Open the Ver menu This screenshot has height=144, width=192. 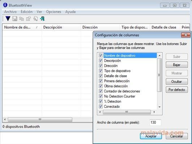click(39, 12)
